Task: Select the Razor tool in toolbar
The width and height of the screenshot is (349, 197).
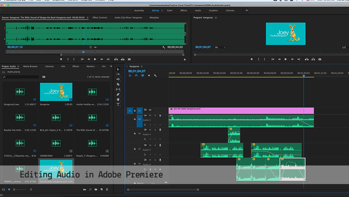Action: coord(118,84)
